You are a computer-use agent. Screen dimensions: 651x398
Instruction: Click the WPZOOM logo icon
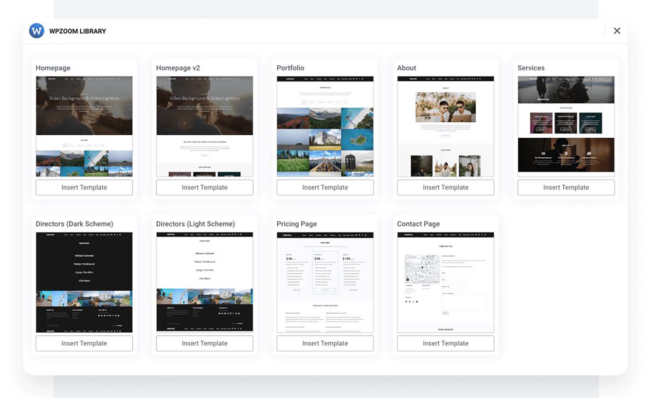(37, 31)
